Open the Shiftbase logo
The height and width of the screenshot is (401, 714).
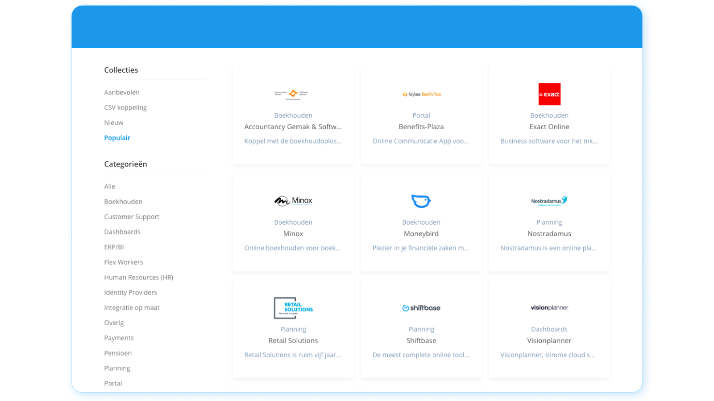[x=421, y=308]
